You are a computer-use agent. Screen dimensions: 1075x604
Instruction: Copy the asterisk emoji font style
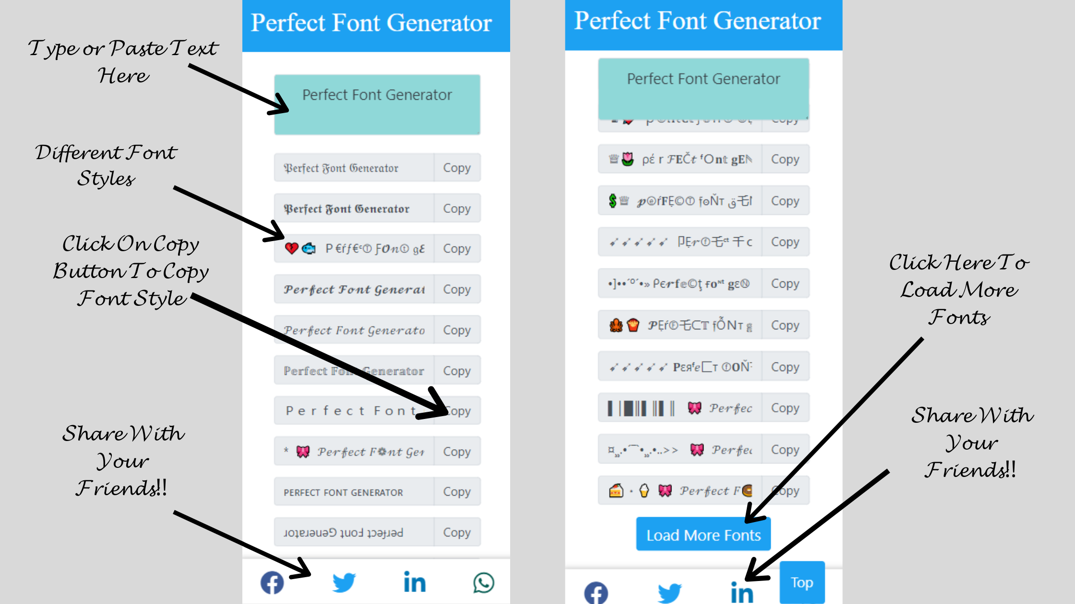pos(456,451)
